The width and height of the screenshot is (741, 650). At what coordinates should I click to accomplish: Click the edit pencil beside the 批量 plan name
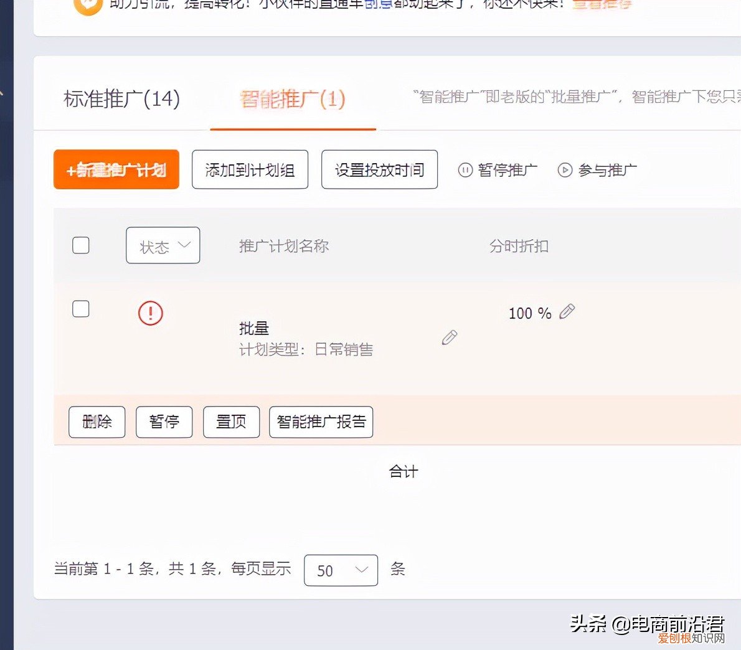[x=450, y=337]
